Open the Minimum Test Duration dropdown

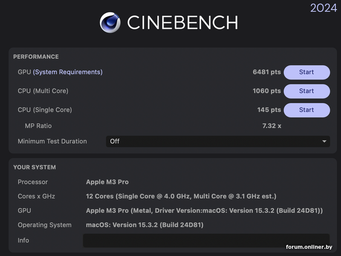click(217, 141)
